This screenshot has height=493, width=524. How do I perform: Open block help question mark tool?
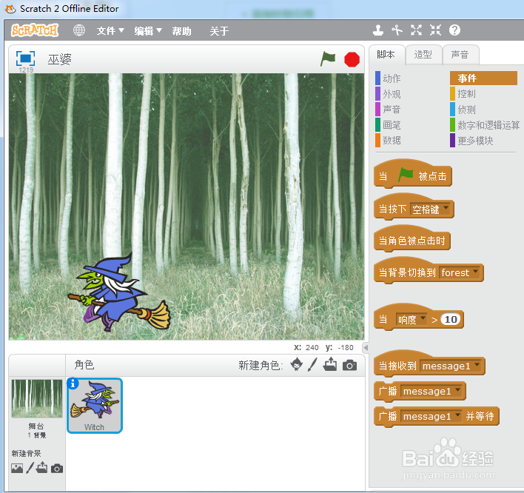click(454, 30)
